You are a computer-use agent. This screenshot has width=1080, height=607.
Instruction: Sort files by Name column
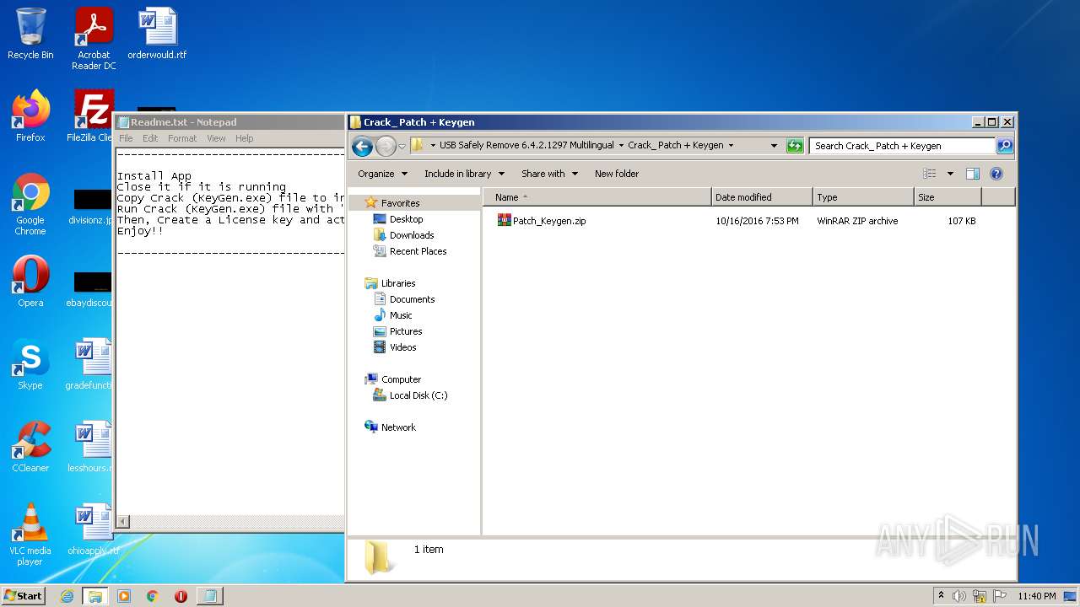tap(597, 197)
